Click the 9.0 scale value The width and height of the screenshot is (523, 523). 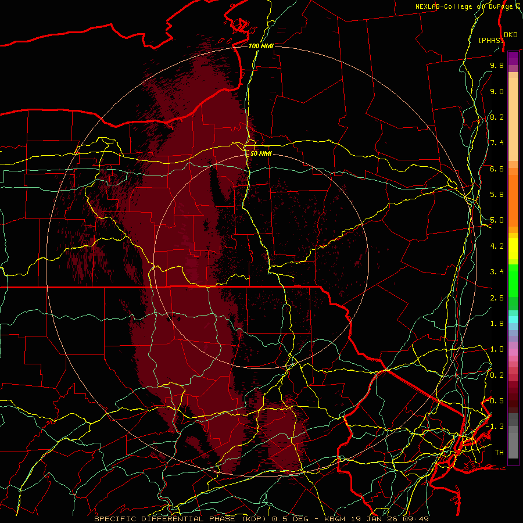[497, 91]
